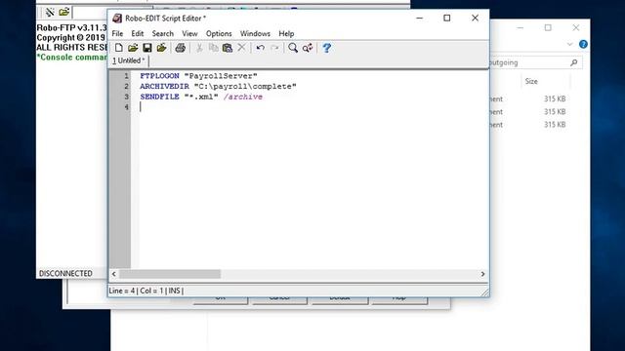This screenshot has width=625, height=351.
Task: Close the Robo-EDIT Script Editor window
Action: [475, 18]
